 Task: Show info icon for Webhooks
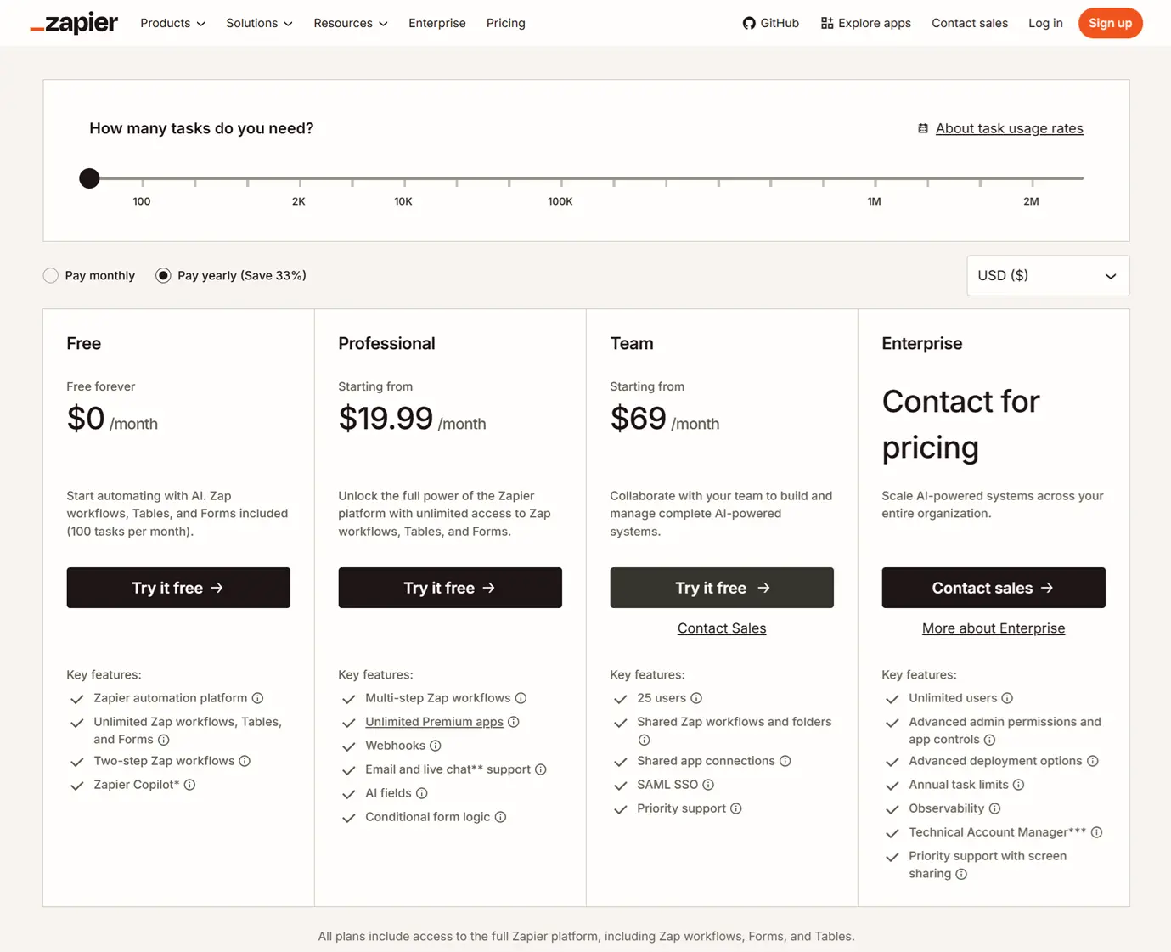click(x=436, y=746)
